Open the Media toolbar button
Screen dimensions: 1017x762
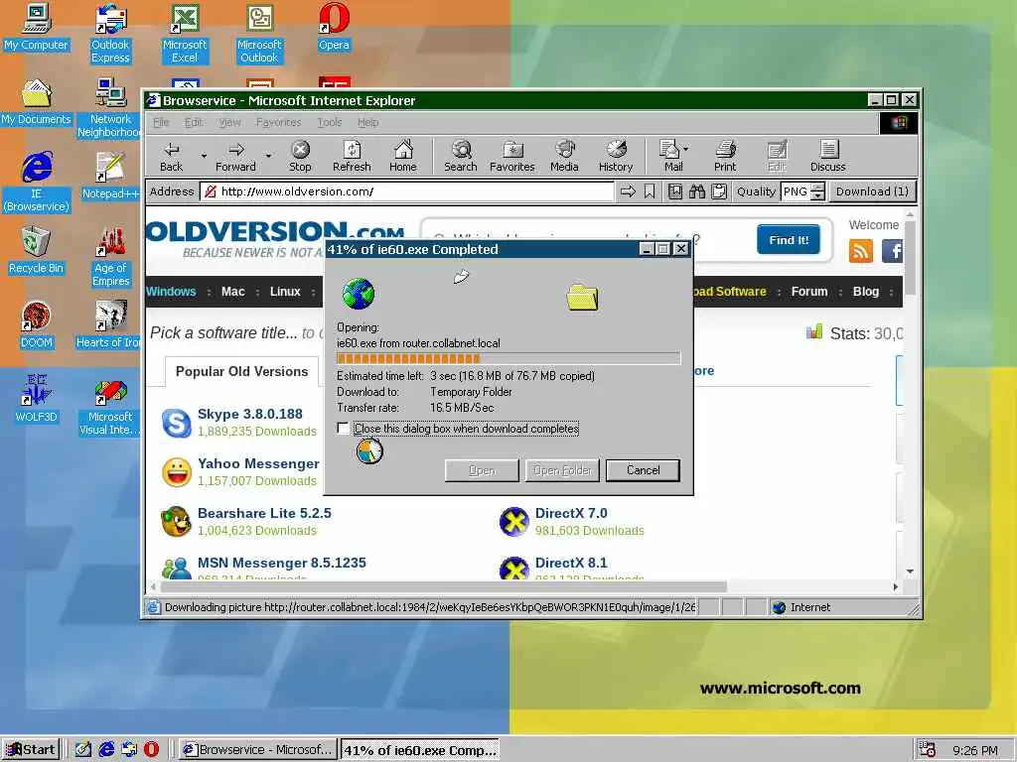[x=564, y=156]
